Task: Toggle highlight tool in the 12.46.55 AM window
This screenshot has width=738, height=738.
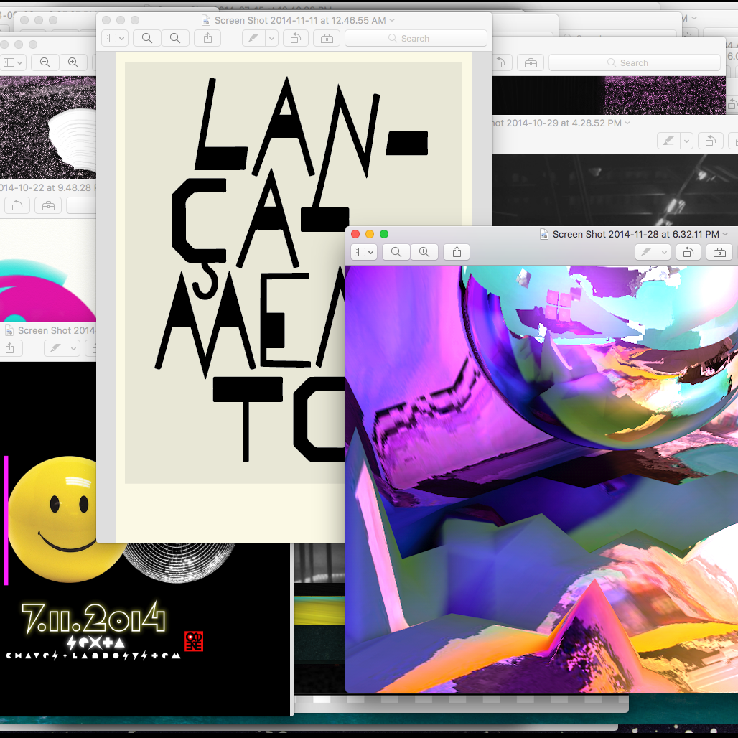Action: (x=253, y=38)
